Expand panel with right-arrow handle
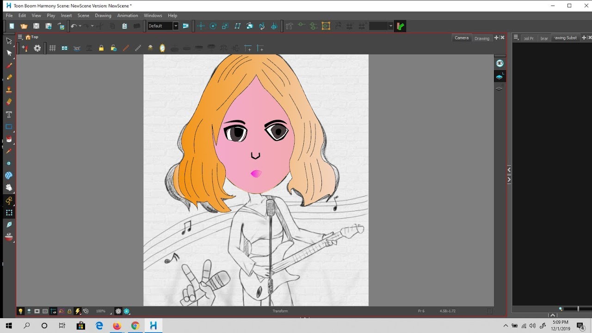This screenshot has height=333, width=592. pyautogui.click(x=509, y=179)
